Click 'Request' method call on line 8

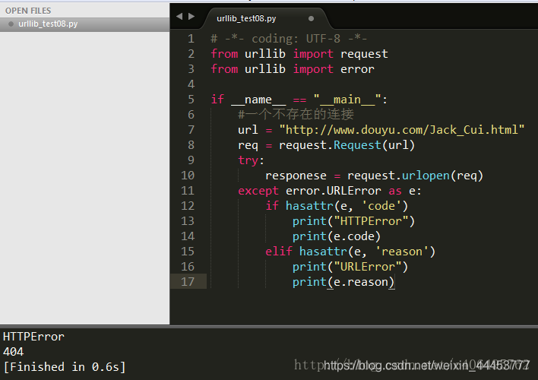point(357,145)
